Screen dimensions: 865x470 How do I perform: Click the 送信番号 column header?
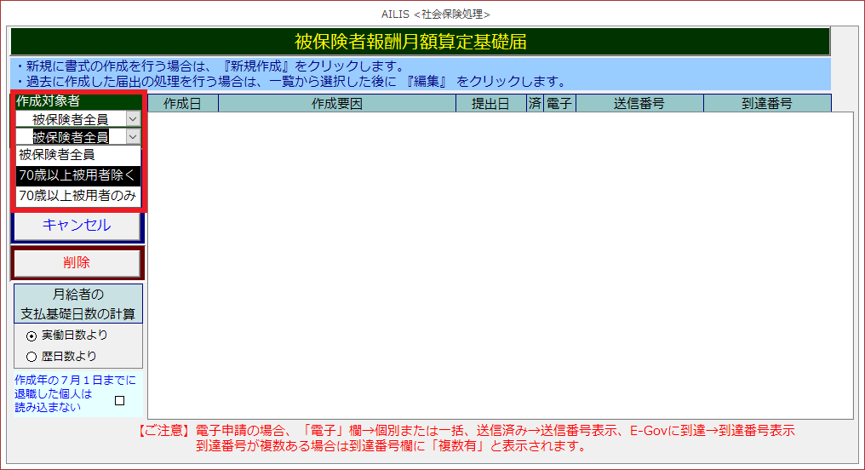(x=639, y=104)
